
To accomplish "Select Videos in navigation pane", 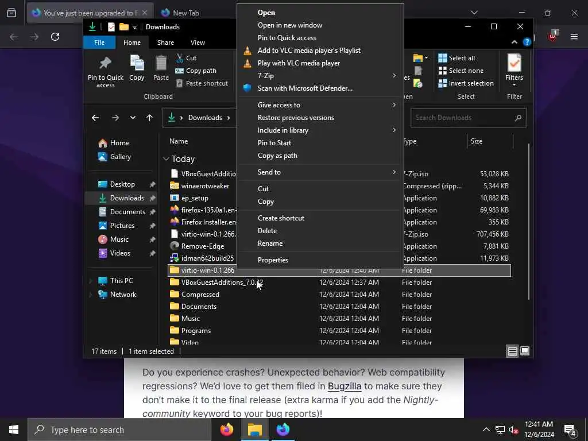I will (x=120, y=253).
